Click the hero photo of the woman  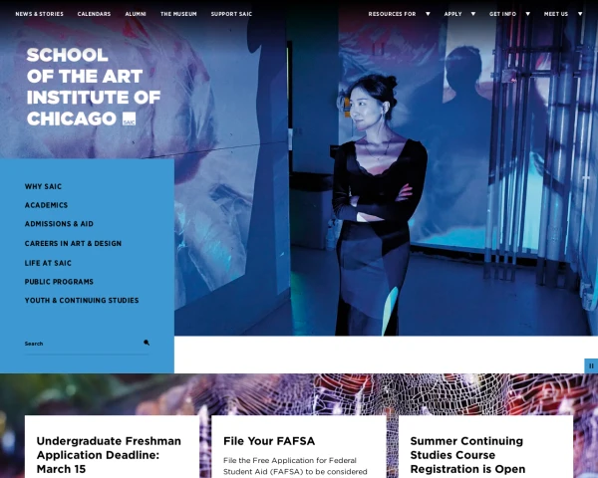click(379, 205)
